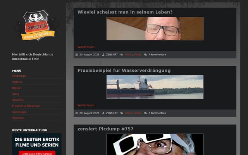Click the 'BESTE UNTERHALTUNG' sidebar heading

(29, 130)
